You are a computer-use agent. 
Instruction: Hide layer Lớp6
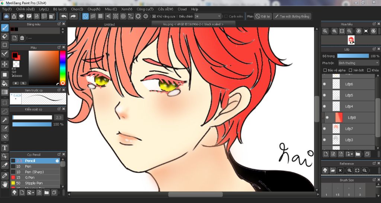324,84
